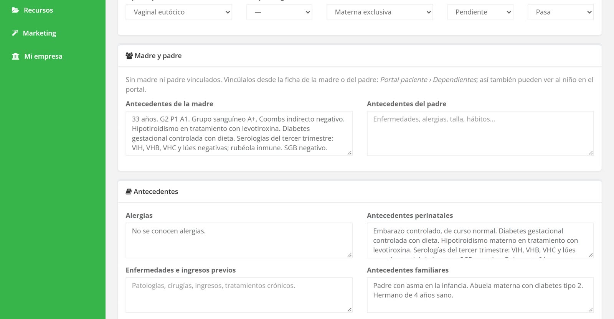614x319 pixels.
Task: Click the 'Antecedentes del padre' label
Action: 406,104
